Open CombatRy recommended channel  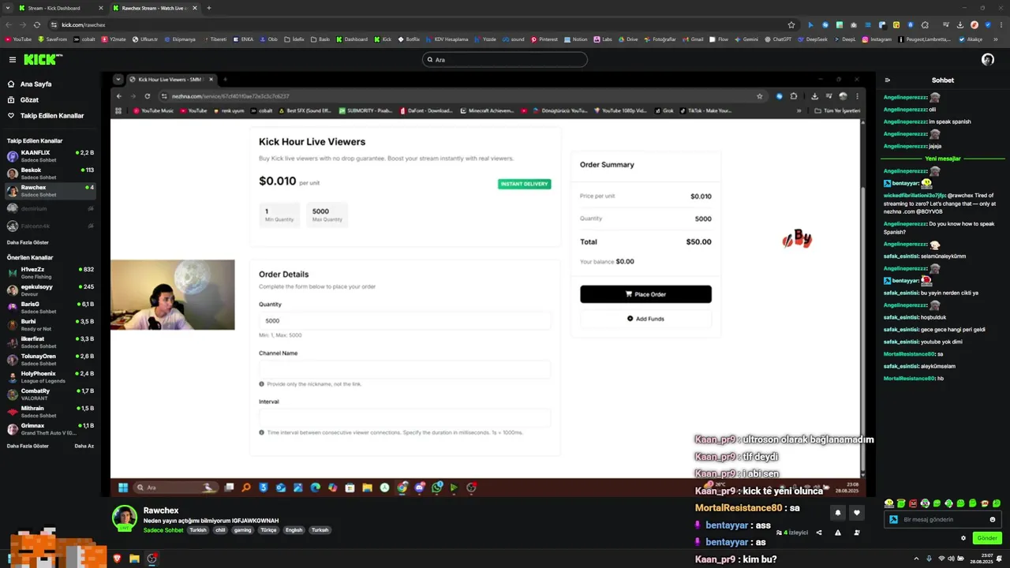(50, 394)
